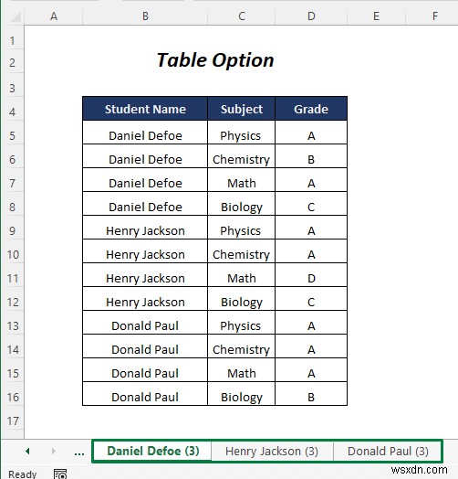Click the Select All corner triangle

click(16, 16)
